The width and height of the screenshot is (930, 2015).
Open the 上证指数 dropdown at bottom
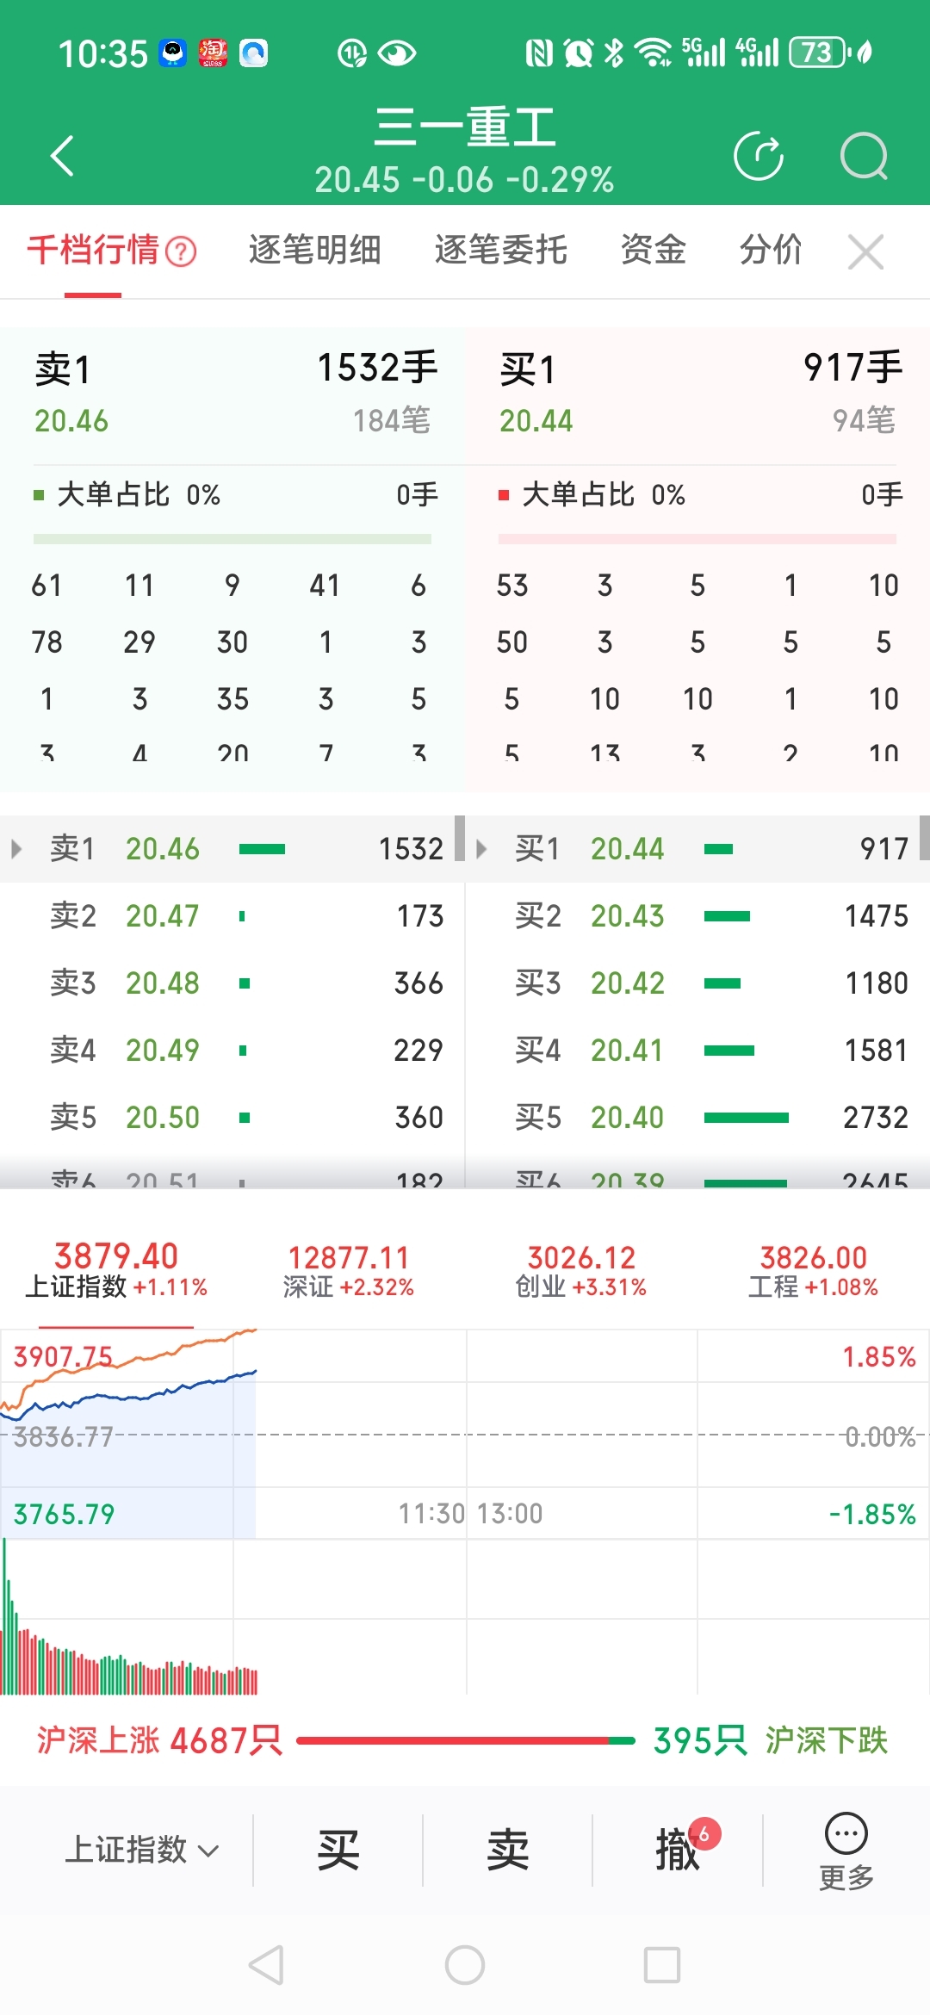coord(142,1849)
